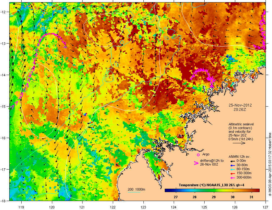Click the latitude axis label -15
Screen dimensions: 272x210
[x=3, y=106]
